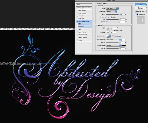Click the Angle and Altitude light dial
Image resolution: width=148 pixels, height=123 pixels.
pos(108,30)
